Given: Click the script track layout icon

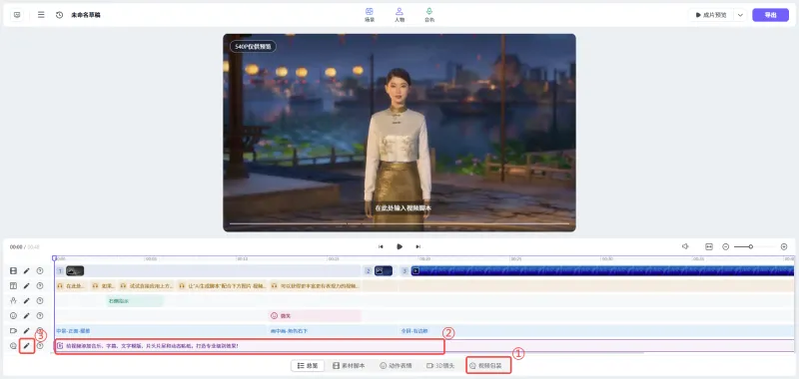Looking at the screenshot, I should (14, 286).
